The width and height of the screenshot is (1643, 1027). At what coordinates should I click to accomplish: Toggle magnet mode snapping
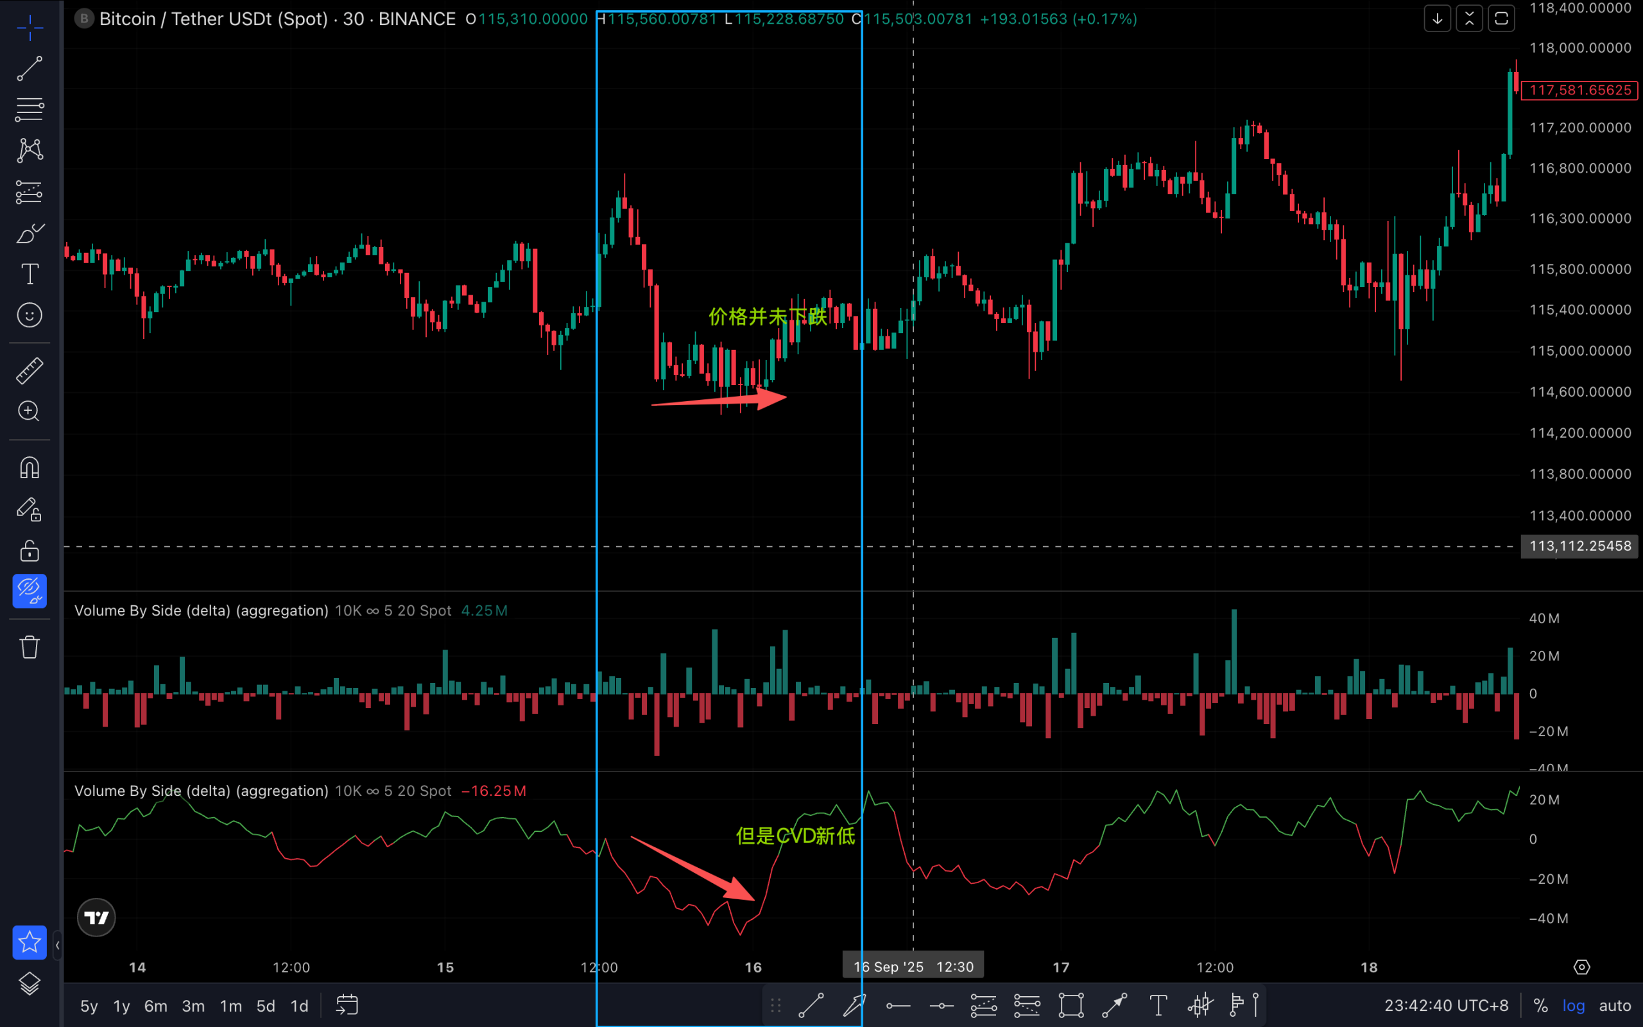click(29, 468)
